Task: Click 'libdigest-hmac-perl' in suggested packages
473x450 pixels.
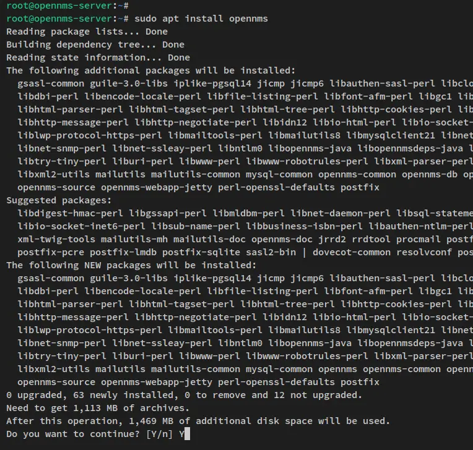Action: click(x=71, y=213)
